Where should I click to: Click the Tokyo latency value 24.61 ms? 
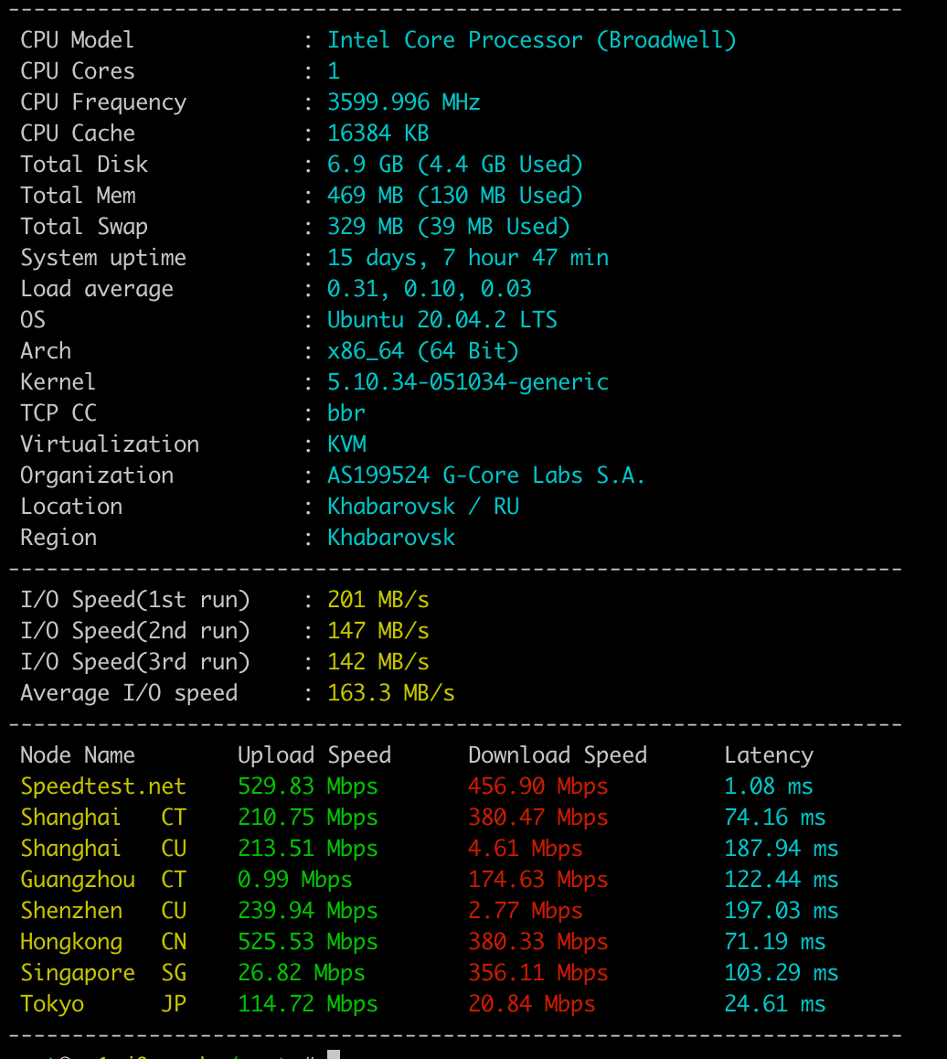pos(774,1004)
